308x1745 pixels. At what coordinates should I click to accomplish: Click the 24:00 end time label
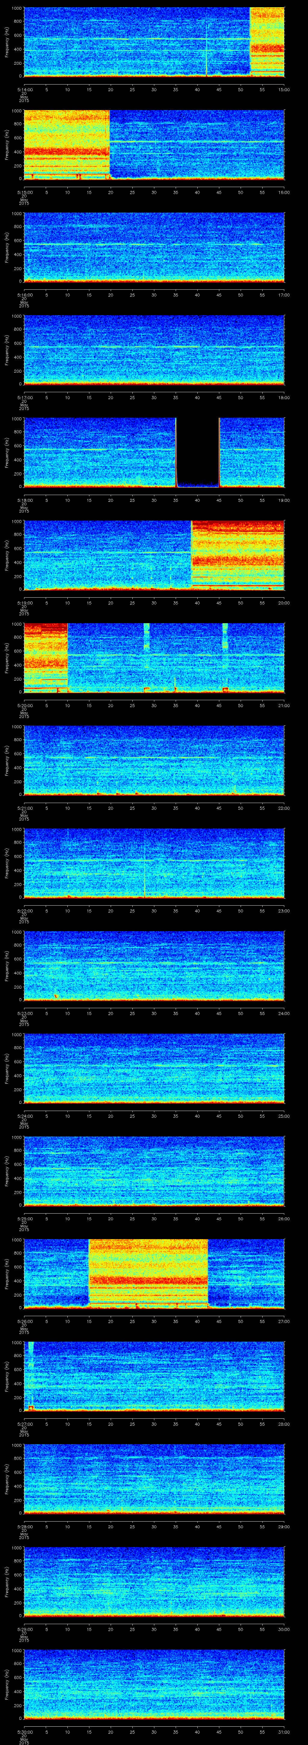(284, 1013)
